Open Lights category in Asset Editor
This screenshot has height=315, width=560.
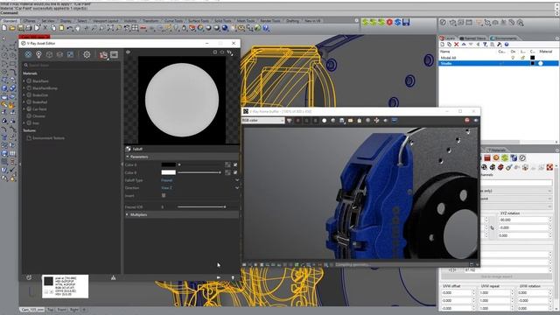tap(38, 54)
